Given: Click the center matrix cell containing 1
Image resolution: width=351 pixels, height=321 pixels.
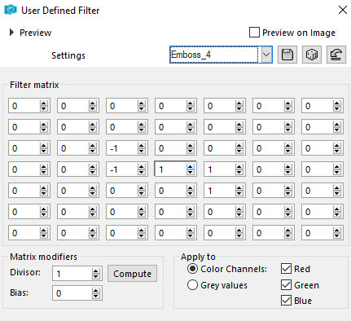Looking at the screenshot, I should pos(170,169).
